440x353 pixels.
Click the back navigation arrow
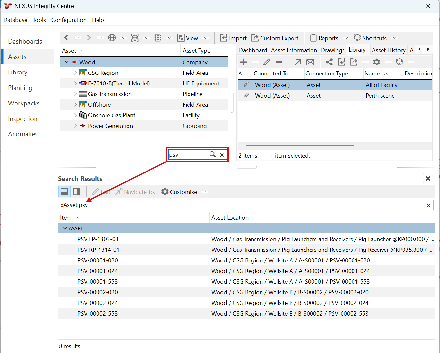tap(66, 38)
